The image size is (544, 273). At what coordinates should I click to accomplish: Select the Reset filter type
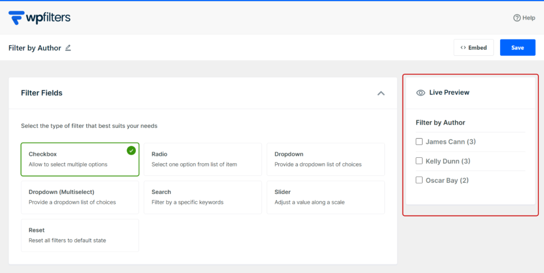(80, 235)
